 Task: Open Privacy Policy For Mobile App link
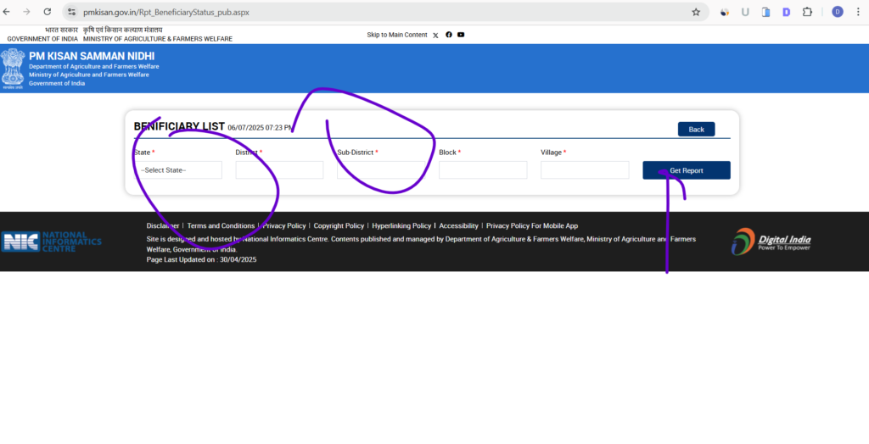[532, 226]
